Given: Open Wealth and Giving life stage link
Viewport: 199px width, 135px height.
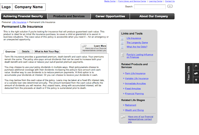Looking at the screenshot, I should coord(134,110).
